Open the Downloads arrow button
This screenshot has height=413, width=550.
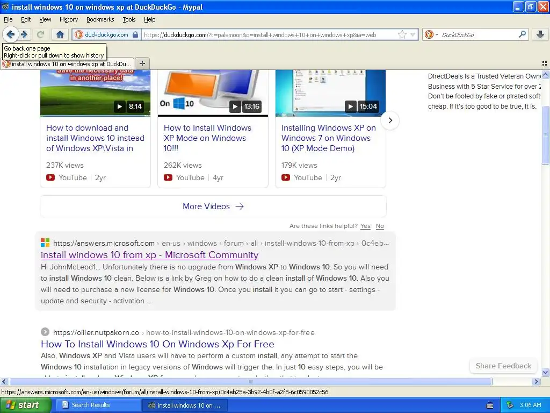540,34
